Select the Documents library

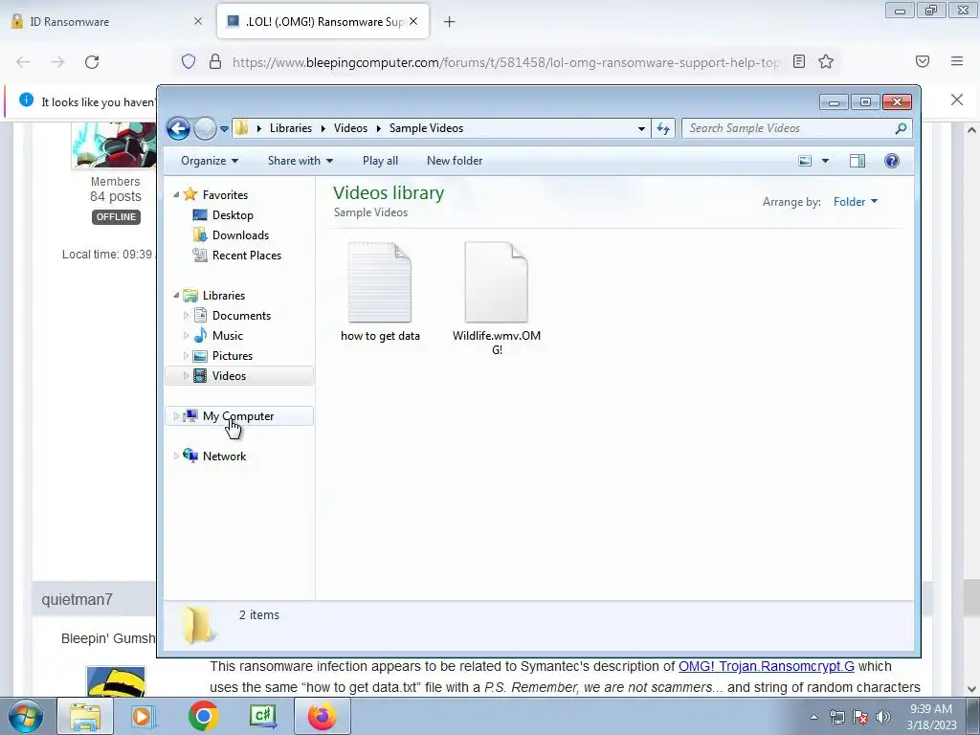coord(241,316)
